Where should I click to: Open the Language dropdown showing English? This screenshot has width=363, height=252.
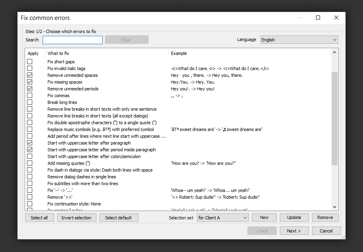[299, 39]
